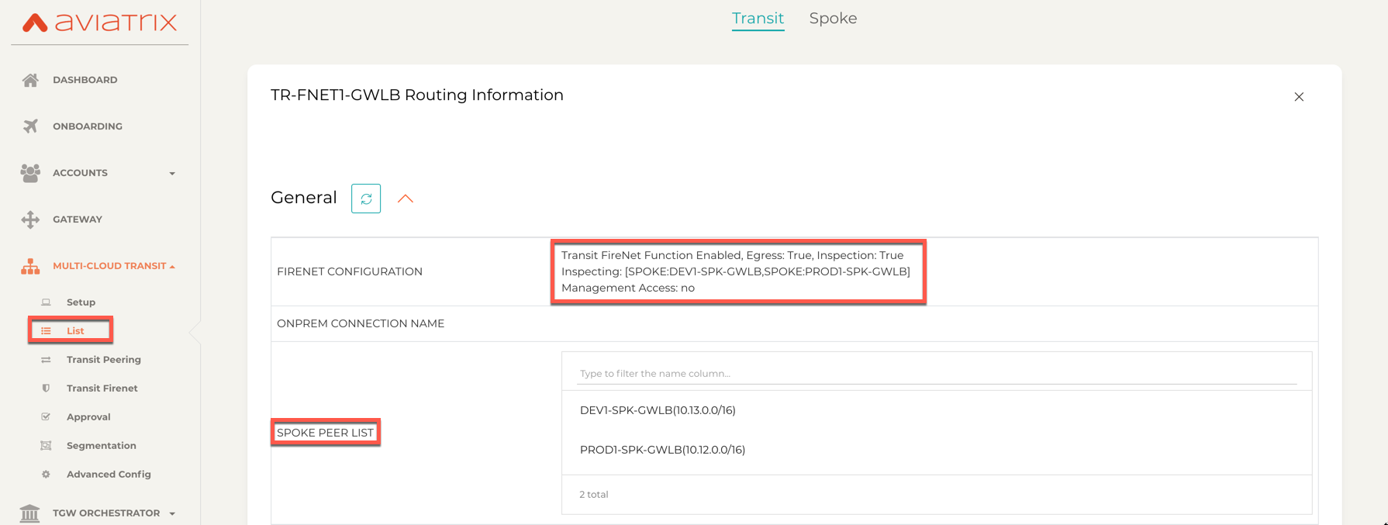1388x525 pixels.
Task: Open Transit Peering submenu item
Action: [104, 360]
